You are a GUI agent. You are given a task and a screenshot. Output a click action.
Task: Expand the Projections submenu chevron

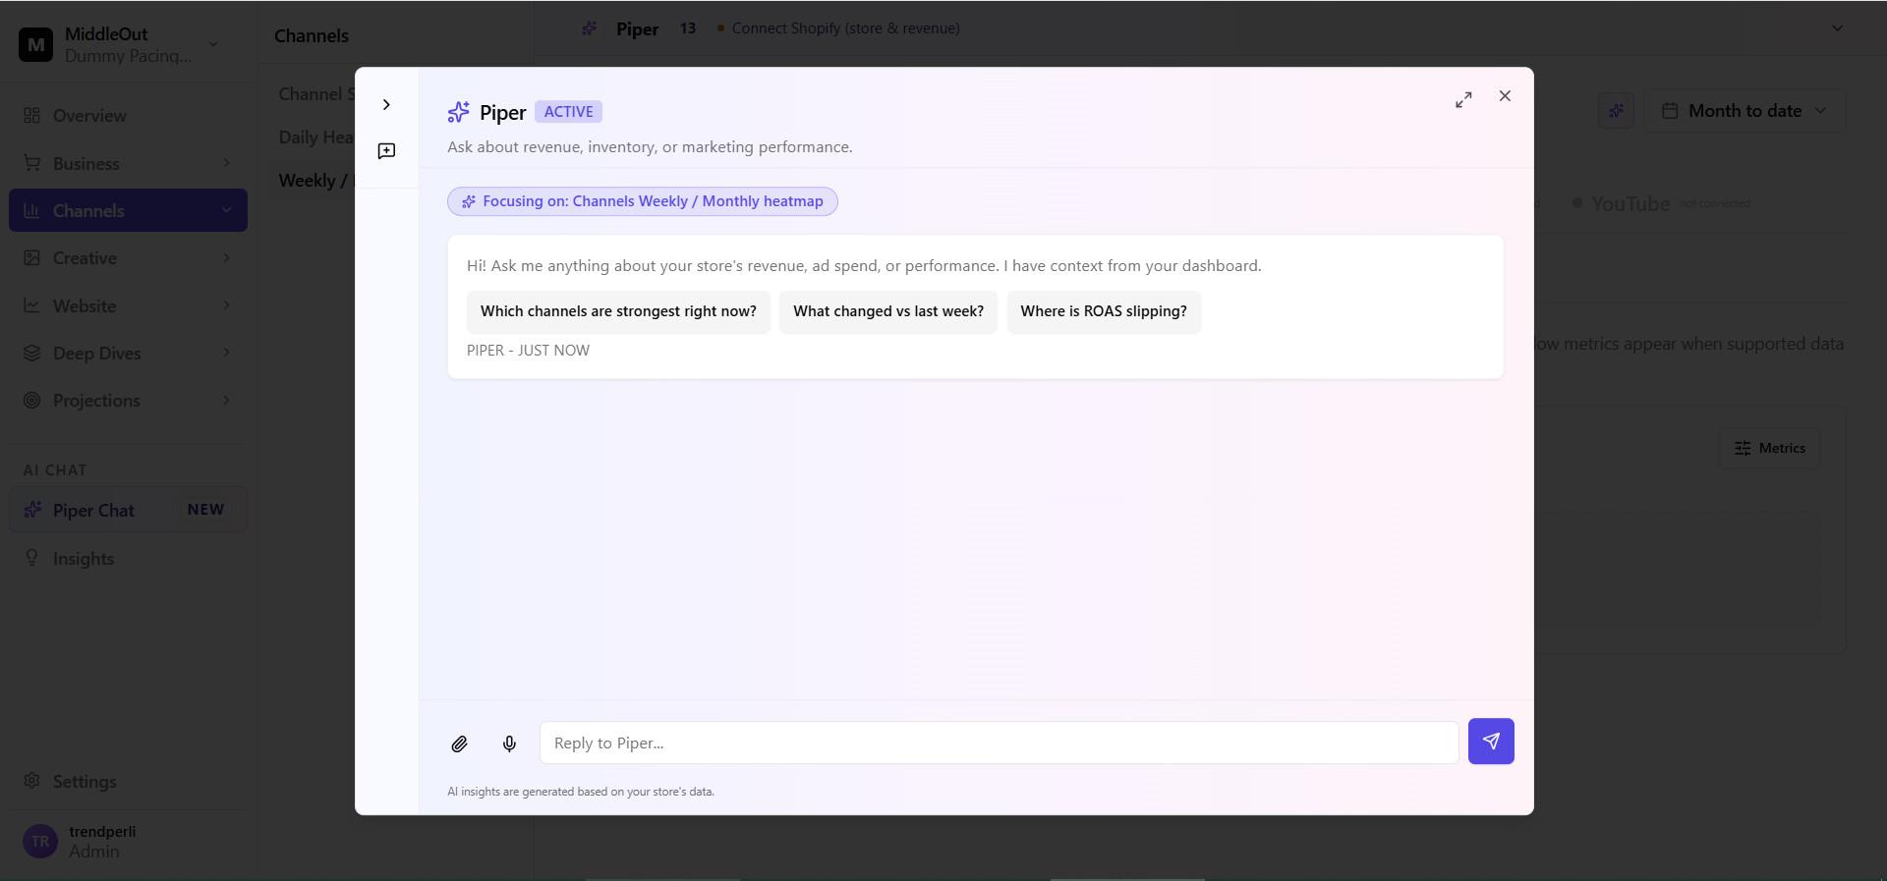point(226,400)
